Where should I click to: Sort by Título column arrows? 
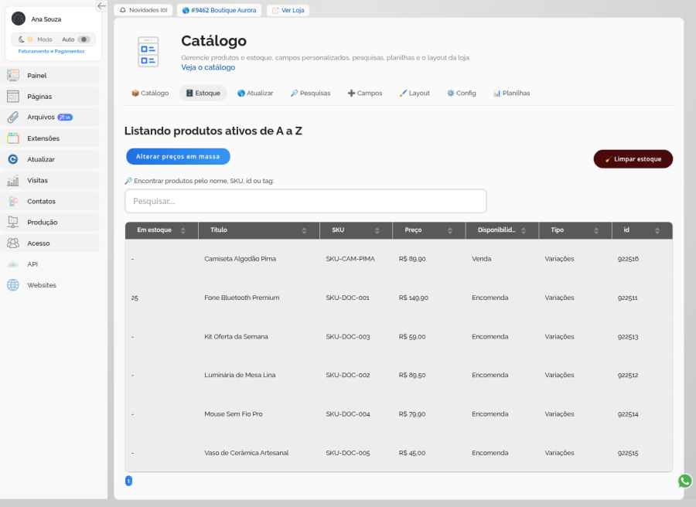coord(304,230)
